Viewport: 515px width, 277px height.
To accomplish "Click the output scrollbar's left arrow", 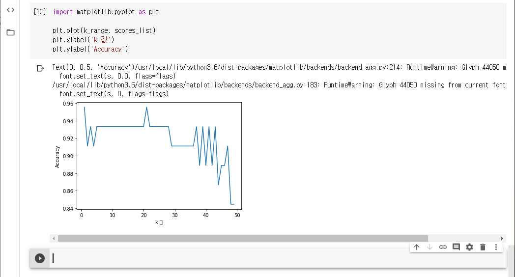I will (54, 238).
